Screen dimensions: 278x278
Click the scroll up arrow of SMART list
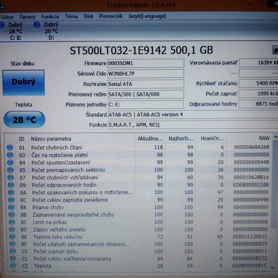275,137
